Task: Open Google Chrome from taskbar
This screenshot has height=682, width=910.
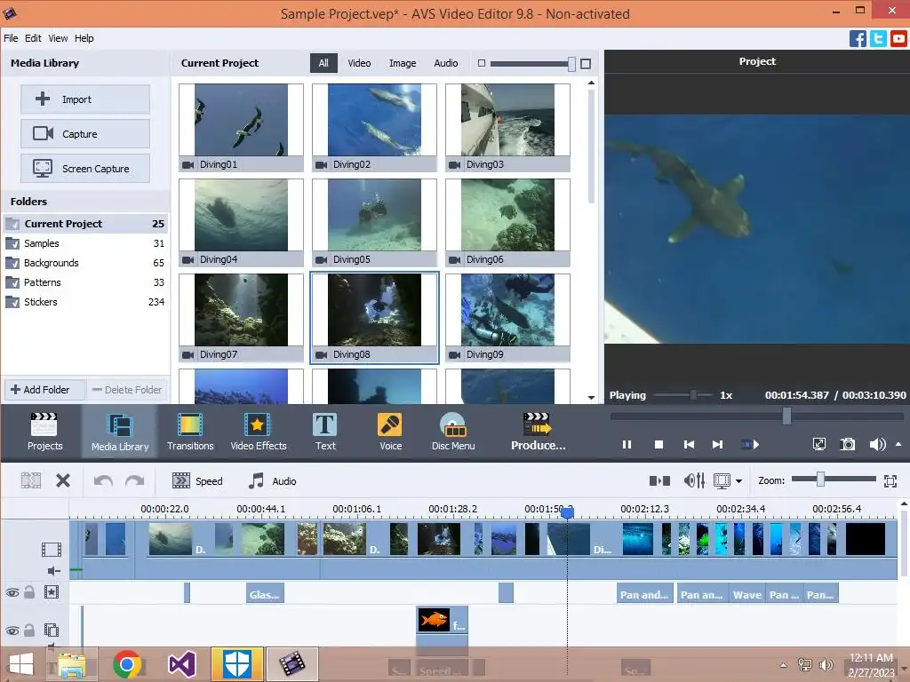Action: 126,664
